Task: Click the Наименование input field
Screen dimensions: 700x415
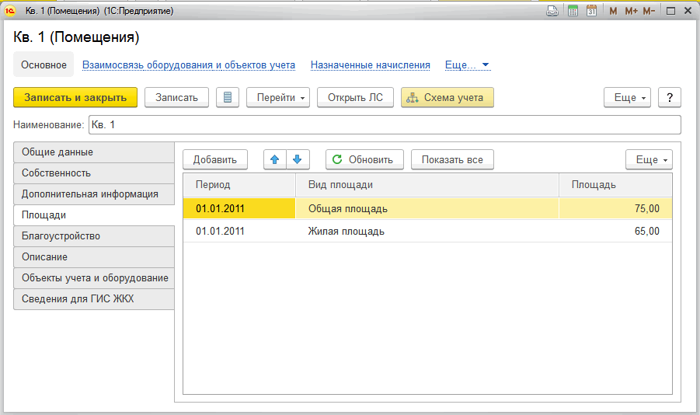Action: pyautogui.click(x=384, y=124)
